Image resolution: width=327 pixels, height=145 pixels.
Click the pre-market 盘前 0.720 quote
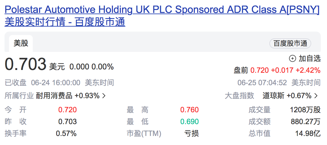[x=277, y=70]
